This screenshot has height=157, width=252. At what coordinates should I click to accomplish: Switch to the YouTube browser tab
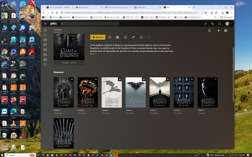[89, 7]
